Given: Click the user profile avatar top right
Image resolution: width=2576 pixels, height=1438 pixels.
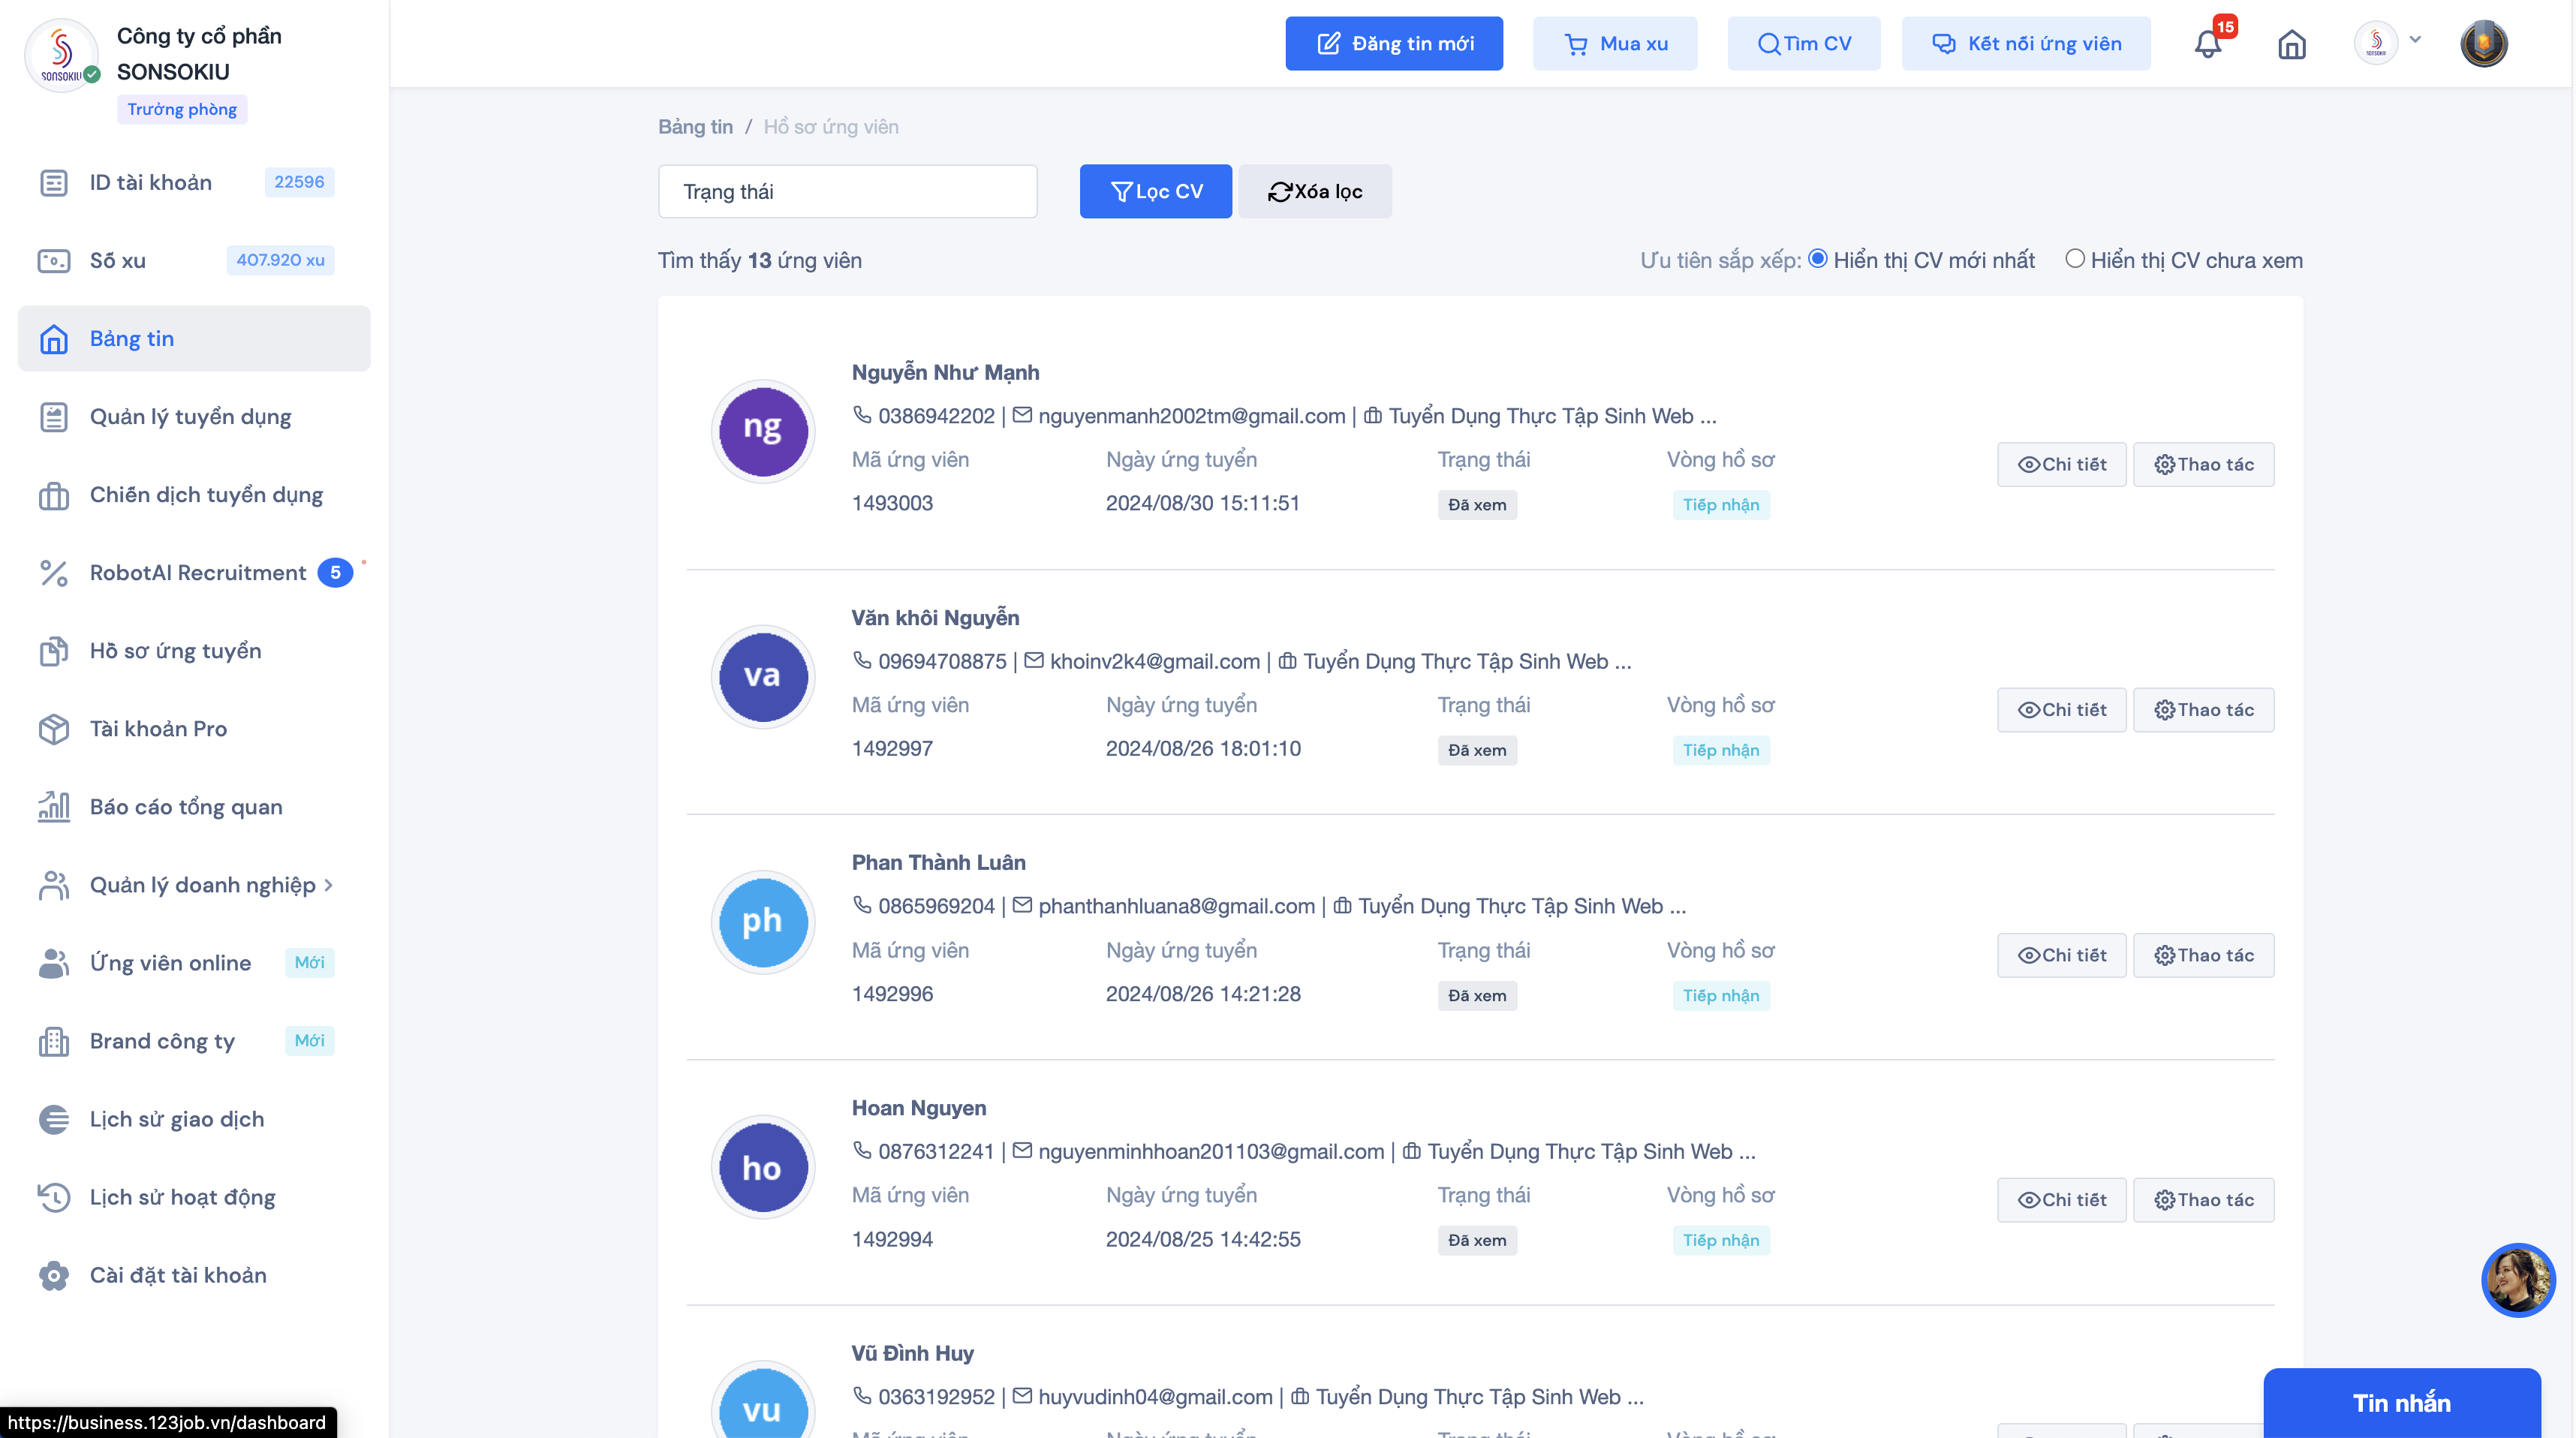Looking at the screenshot, I should point(2483,44).
